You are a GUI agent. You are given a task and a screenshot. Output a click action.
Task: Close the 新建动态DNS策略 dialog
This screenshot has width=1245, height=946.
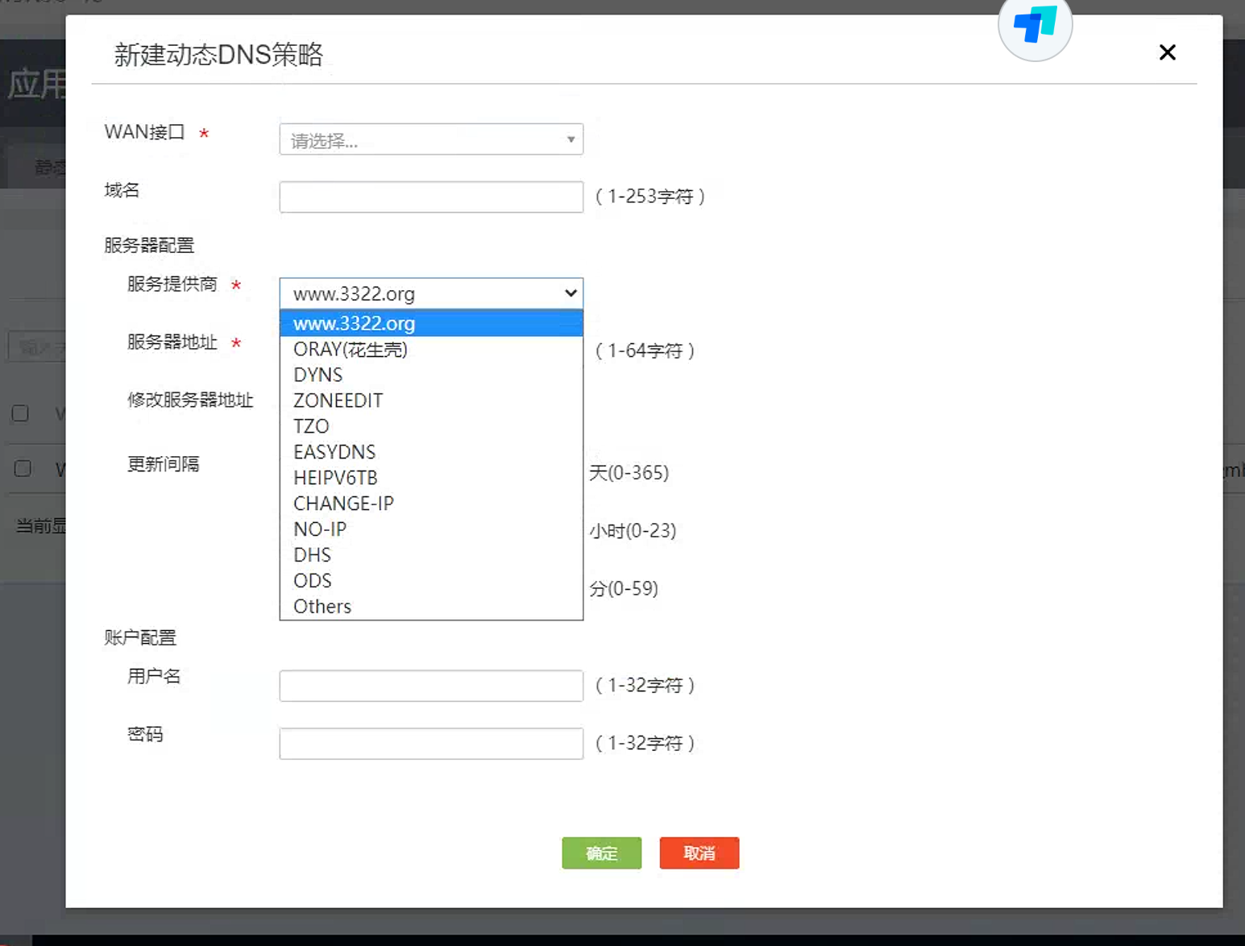pyautogui.click(x=1167, y=52)
